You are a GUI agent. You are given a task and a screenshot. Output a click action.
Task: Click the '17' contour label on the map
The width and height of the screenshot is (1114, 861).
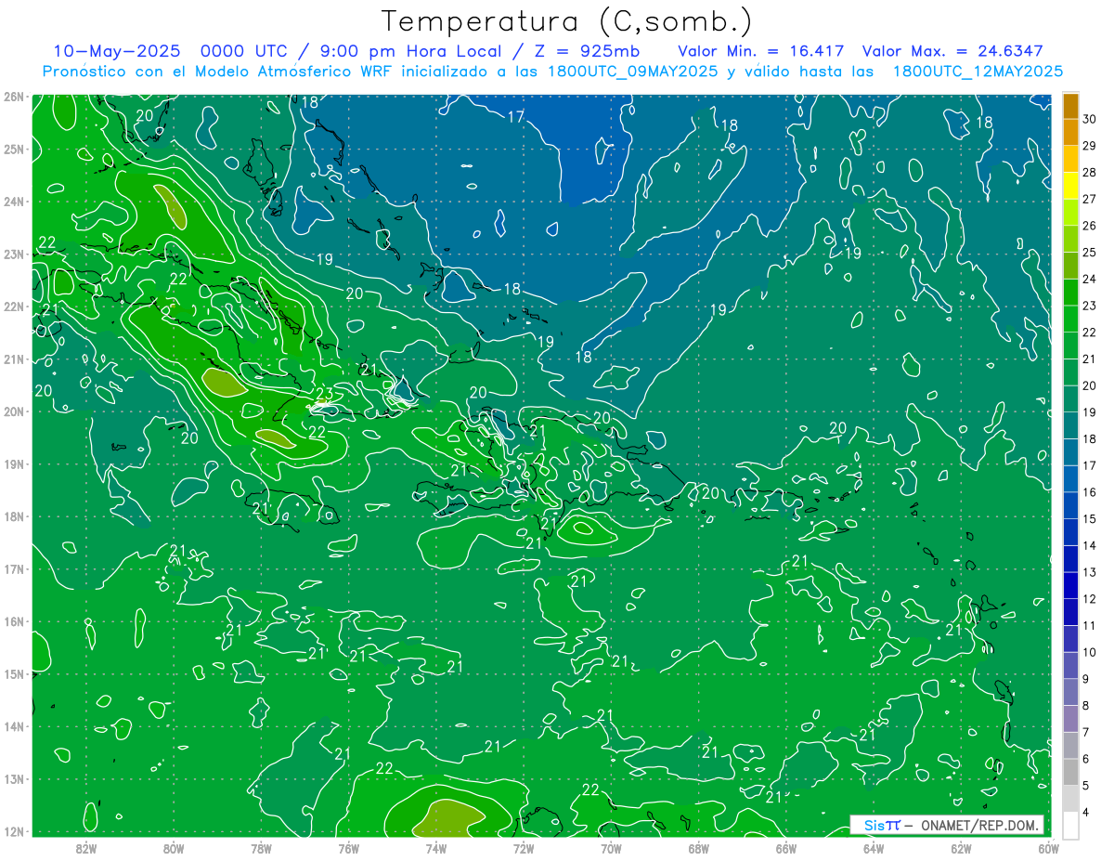516,117
